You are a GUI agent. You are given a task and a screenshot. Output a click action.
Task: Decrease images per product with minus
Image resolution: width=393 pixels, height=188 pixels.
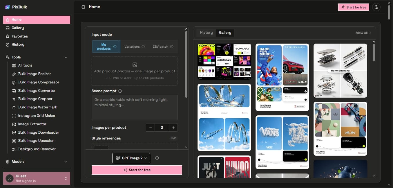[x=151, y=128]
